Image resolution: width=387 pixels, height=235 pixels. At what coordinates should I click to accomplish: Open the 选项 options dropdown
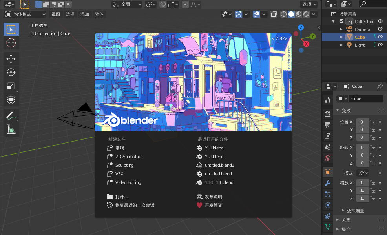309,4
